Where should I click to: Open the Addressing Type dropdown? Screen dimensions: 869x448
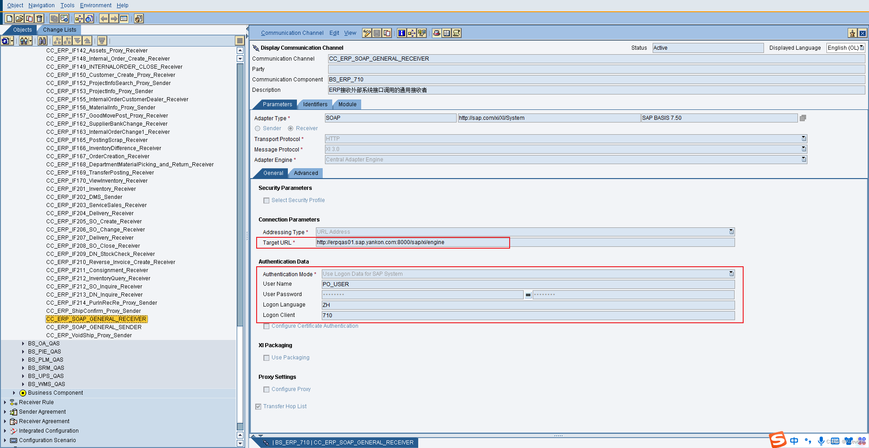tap(731, 232)
